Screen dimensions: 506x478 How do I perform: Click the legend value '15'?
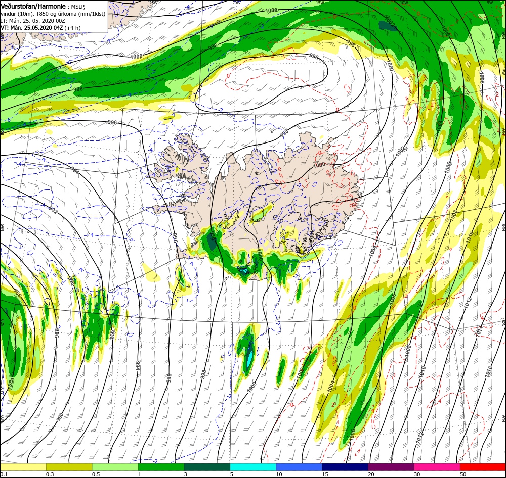point(325,474)
